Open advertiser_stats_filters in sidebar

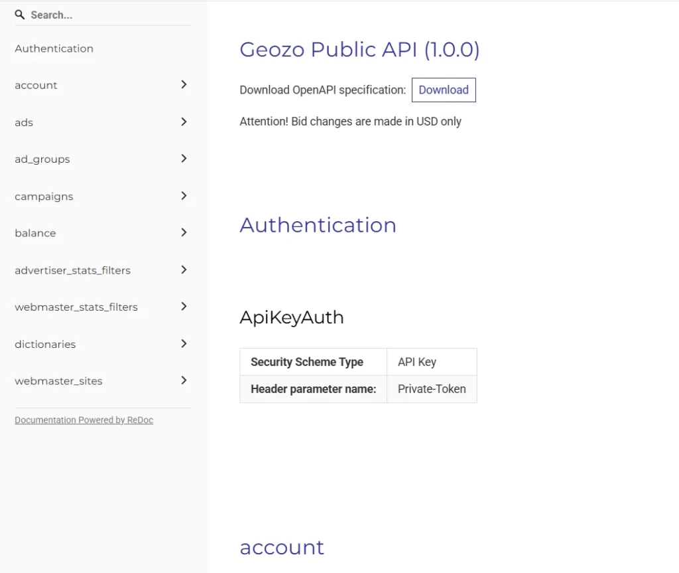(x=73, y=270)
